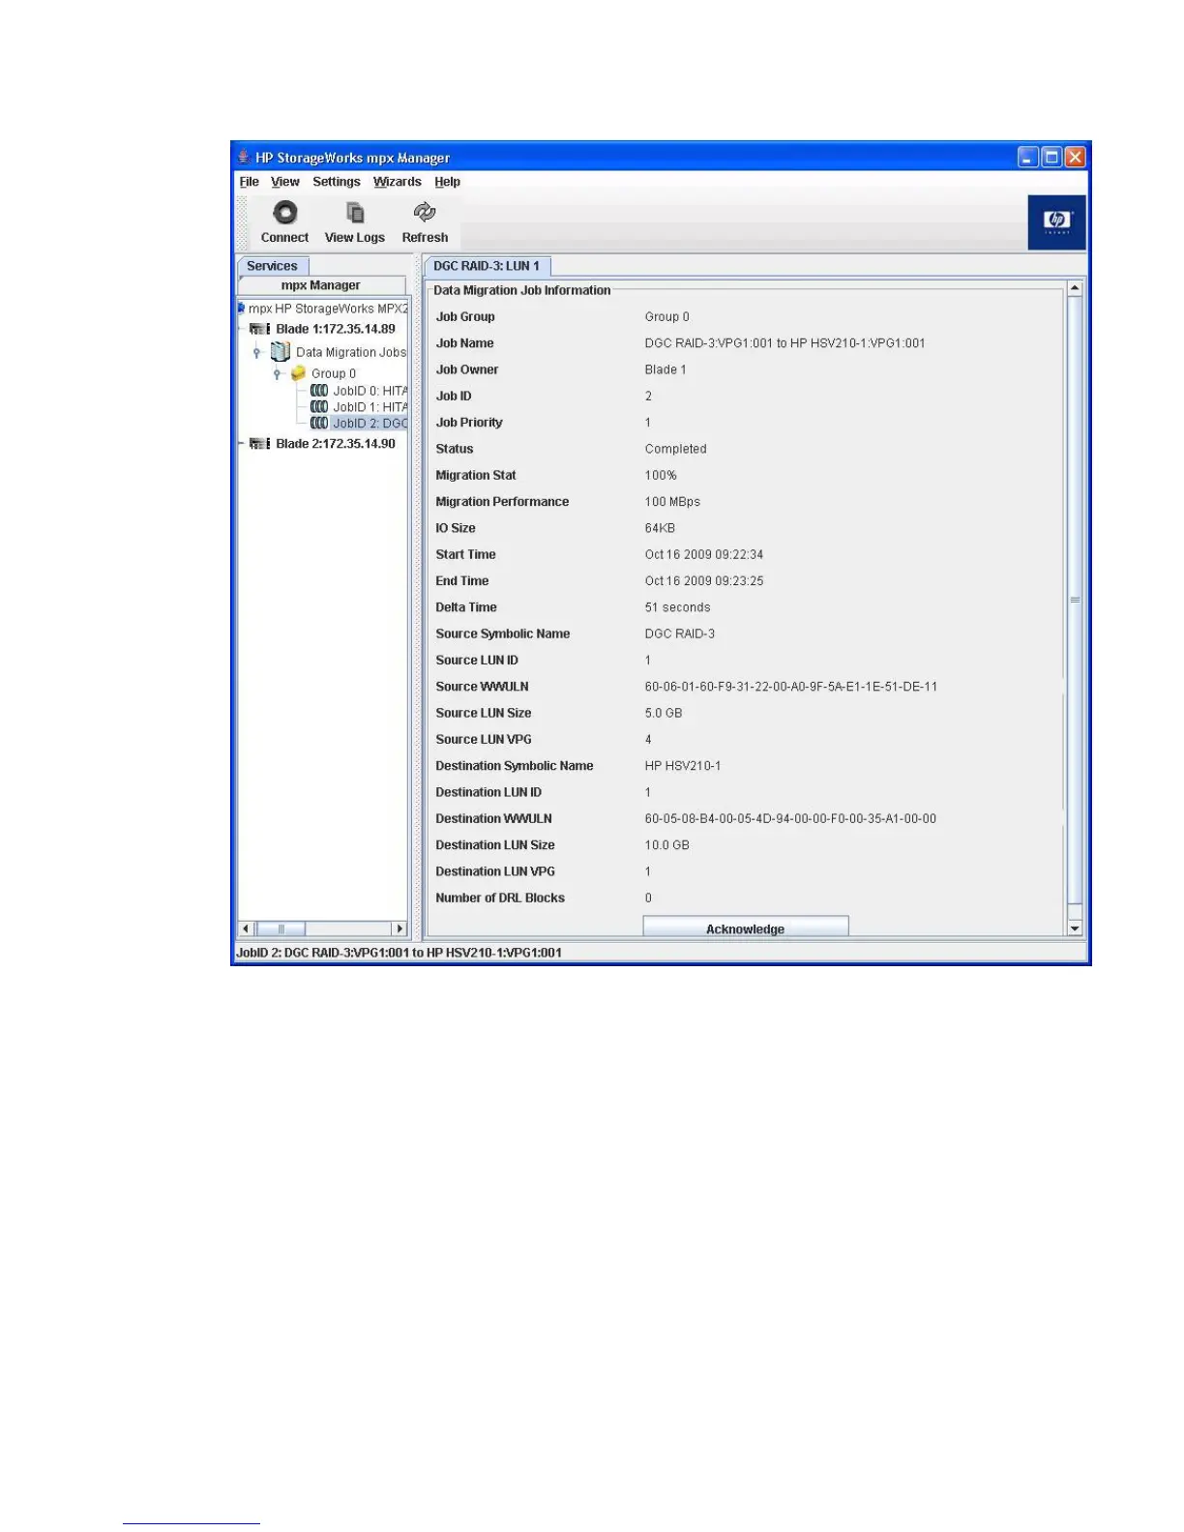Screen dimensions: 1184x1532
Task: Open the Help menu
Action: [447, 182]
